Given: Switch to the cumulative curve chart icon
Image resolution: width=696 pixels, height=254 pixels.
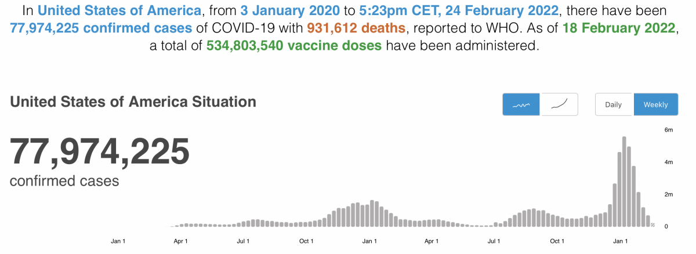Looking at the screenshot, I should pos(559,105).
